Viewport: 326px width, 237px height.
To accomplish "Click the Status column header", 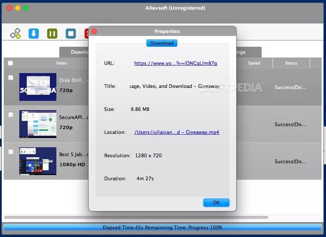I will (x=291, y=63).
